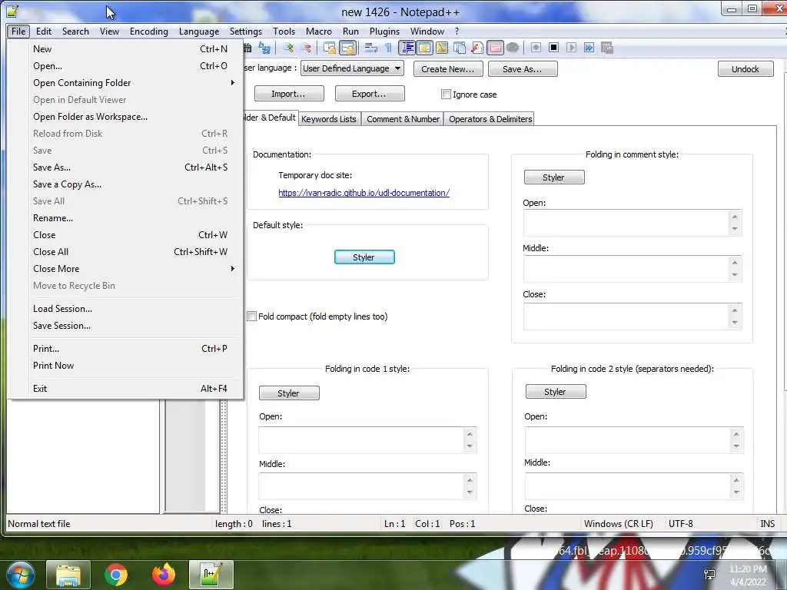Viewport: 787px width, 590px height.
Task: Click the Monitoring (tail -f) eye icon
Action: tap(513, 48)
